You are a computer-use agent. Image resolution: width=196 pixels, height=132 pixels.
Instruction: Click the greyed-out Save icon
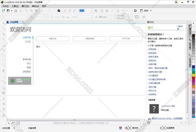16,11
